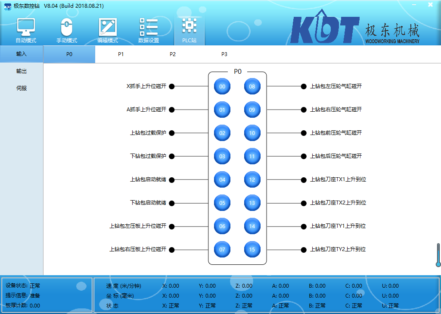Open the 伺服 servo section
This screenshot has height=314, width=441.
point(22,88)
